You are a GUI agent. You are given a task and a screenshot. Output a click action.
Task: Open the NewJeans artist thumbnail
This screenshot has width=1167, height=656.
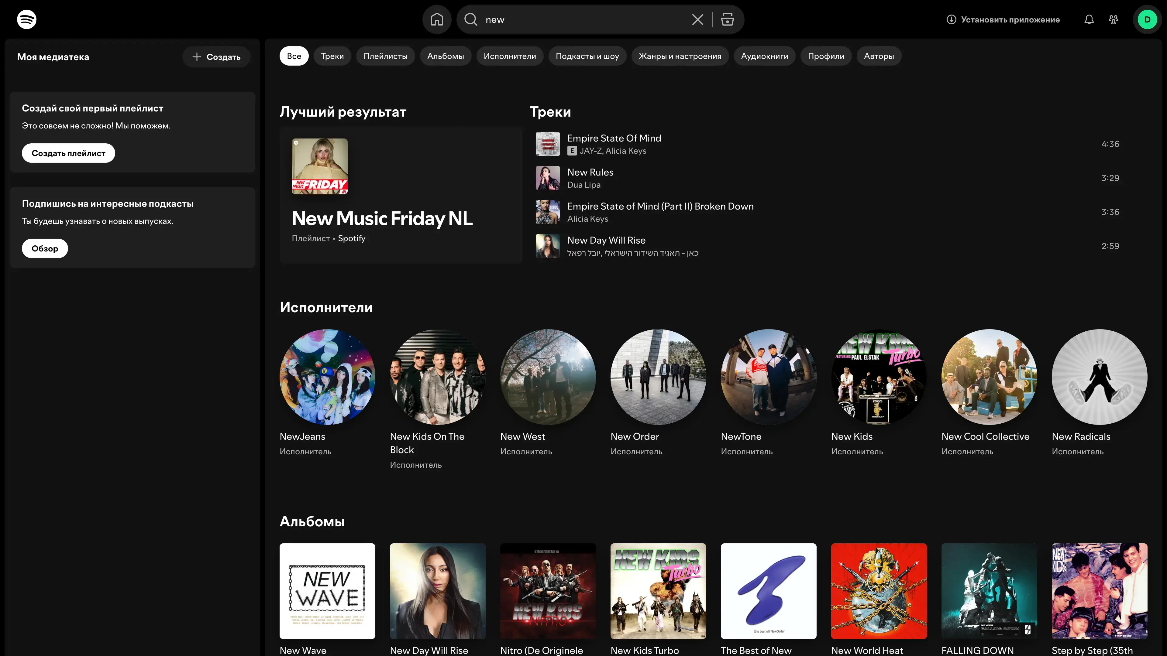click(327, 377)
